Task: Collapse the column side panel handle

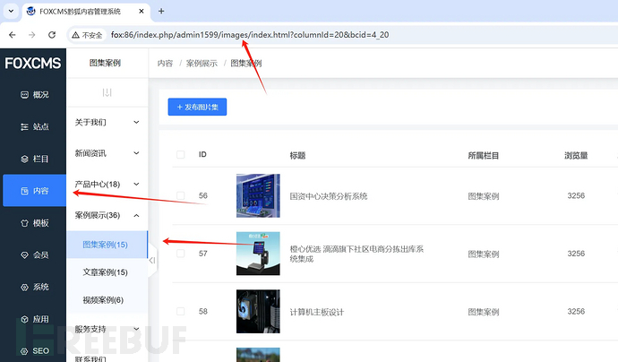Action: coord(152,260)
